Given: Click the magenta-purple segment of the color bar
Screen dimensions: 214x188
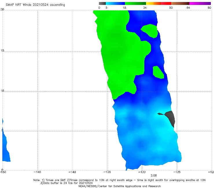Looking at the screenshot, I should point(200,3).
